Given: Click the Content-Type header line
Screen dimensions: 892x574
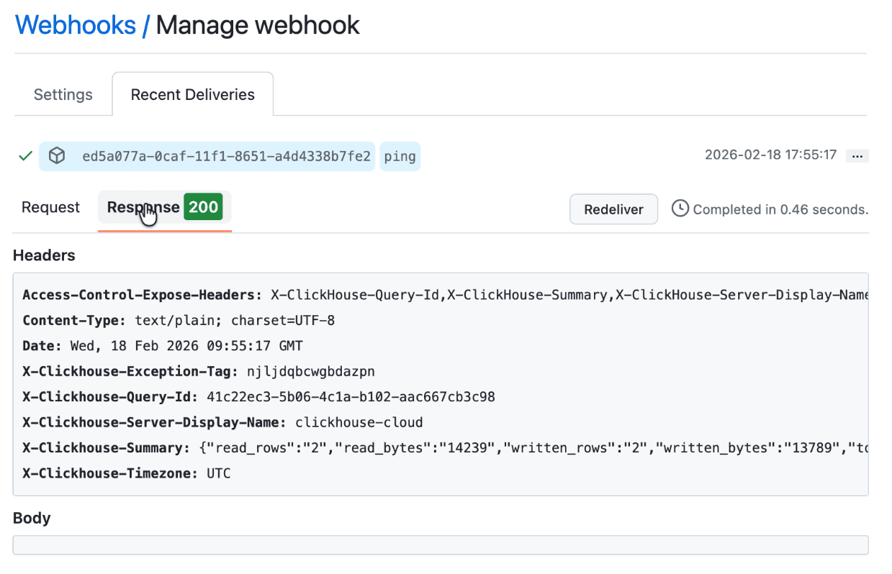Looking at the screenshot, I should (179, 321).
